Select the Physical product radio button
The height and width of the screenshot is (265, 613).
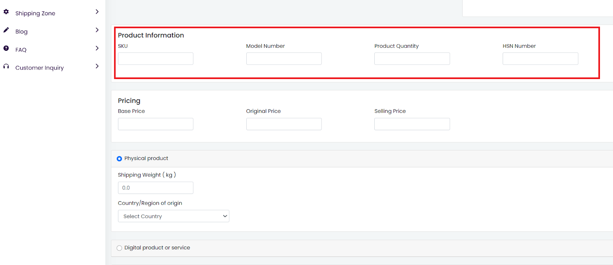point(119,158)
